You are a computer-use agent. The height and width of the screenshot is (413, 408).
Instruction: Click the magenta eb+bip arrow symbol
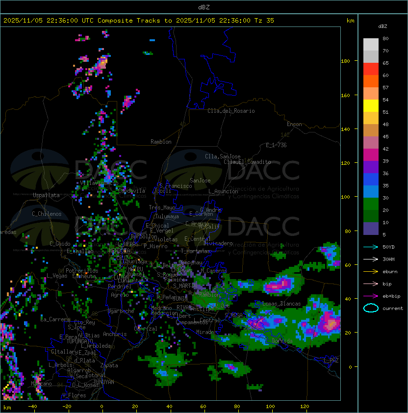click(371, 296)
